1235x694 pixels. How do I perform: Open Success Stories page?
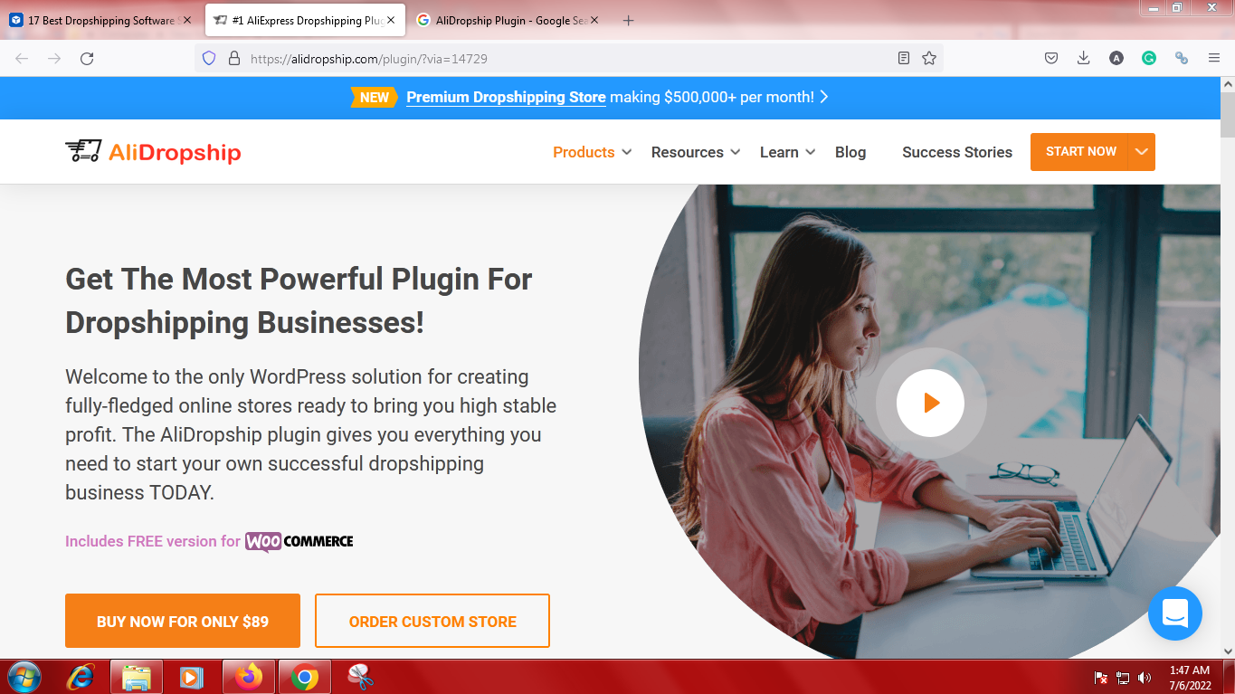click(957, 152)
